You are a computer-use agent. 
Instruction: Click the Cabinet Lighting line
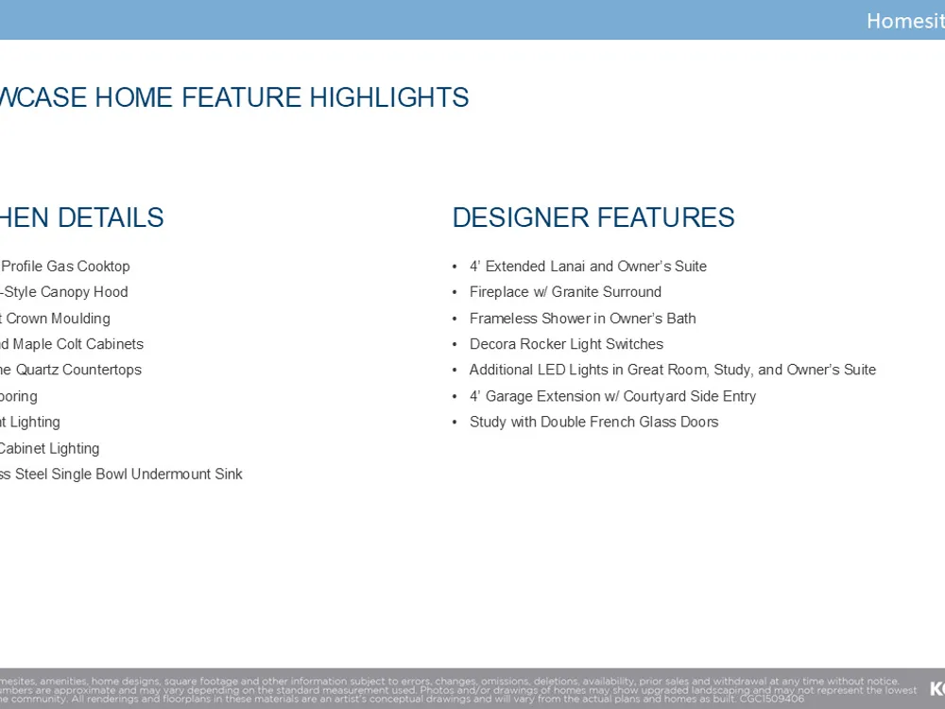pos(49,448)
